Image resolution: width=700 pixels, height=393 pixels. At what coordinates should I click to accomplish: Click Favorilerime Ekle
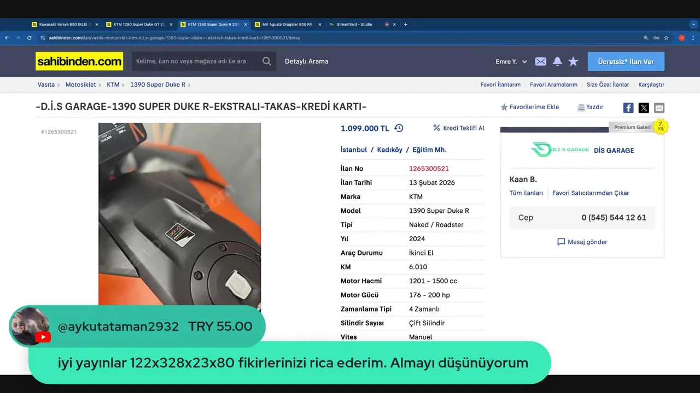point(530,107)
